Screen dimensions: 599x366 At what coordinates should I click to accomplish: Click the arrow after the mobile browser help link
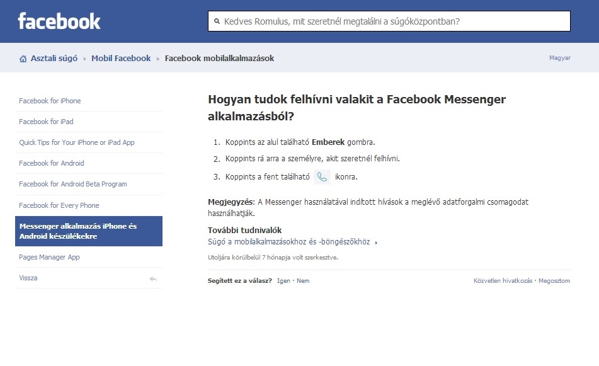pyautogui.click(x=377, y=241)
